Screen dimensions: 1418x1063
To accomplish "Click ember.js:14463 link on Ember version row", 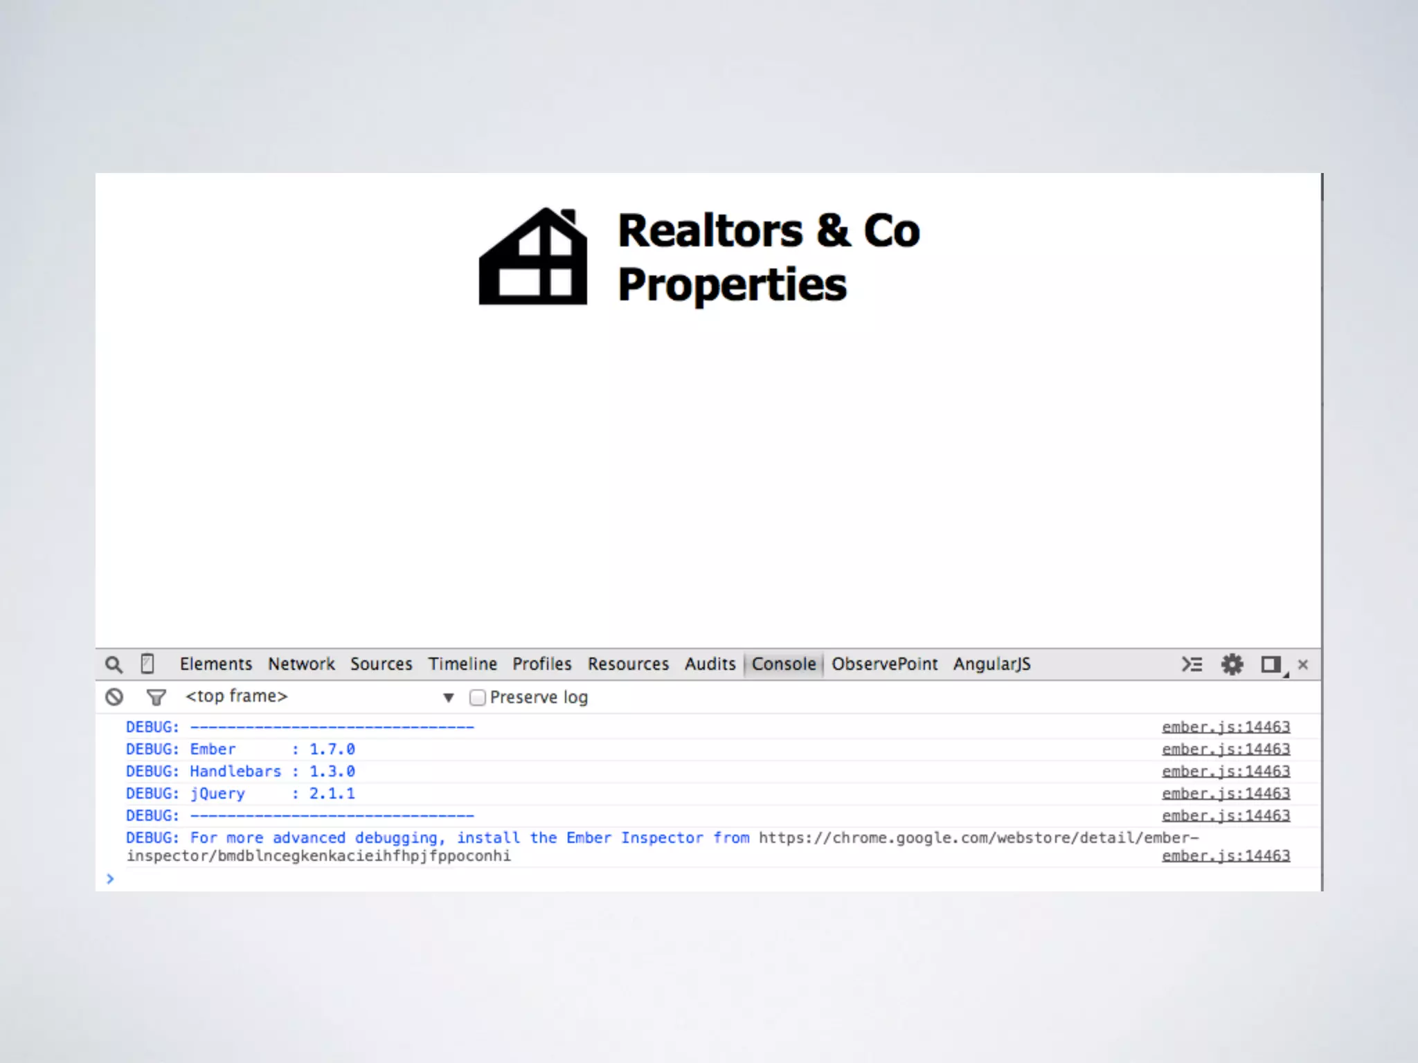I will (1226, 749).
